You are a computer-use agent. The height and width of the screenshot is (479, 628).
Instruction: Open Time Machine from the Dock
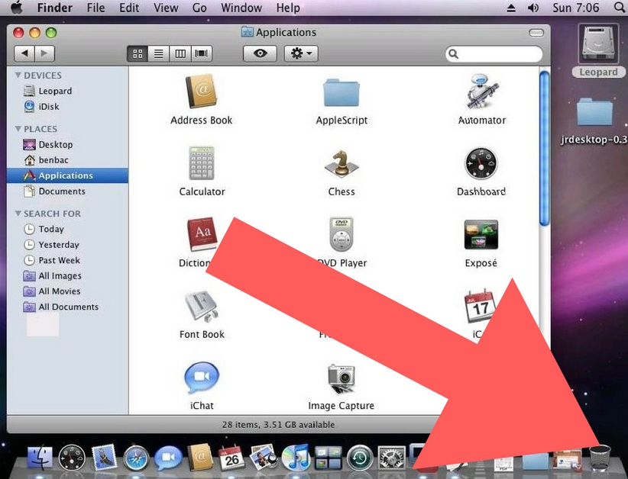tap(360, 457)
